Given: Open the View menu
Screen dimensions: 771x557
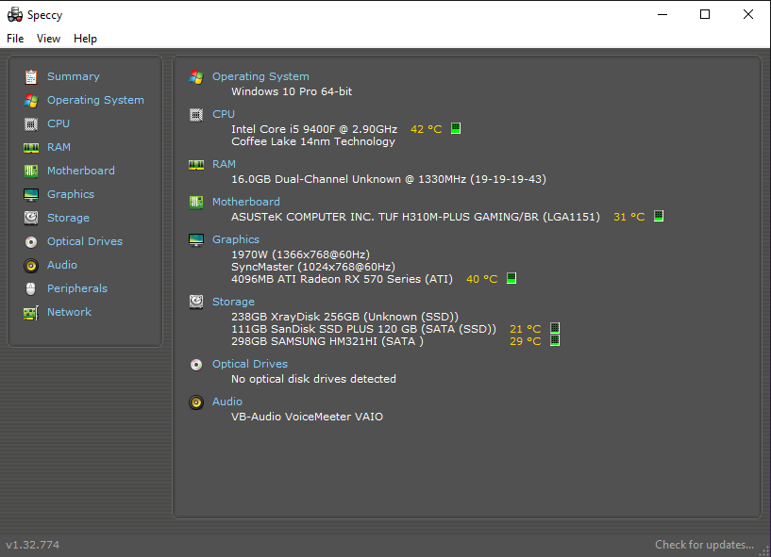Looking at the screenshot, I should [49, 39].
